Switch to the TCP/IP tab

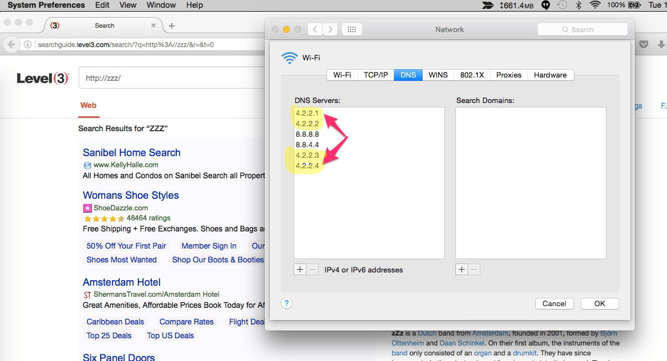376,75
